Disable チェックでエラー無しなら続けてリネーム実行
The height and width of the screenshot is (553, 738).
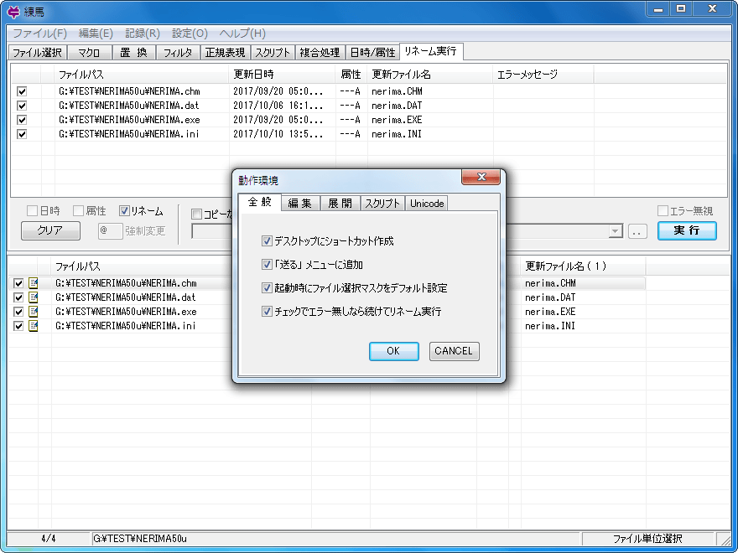coord(267,312)
